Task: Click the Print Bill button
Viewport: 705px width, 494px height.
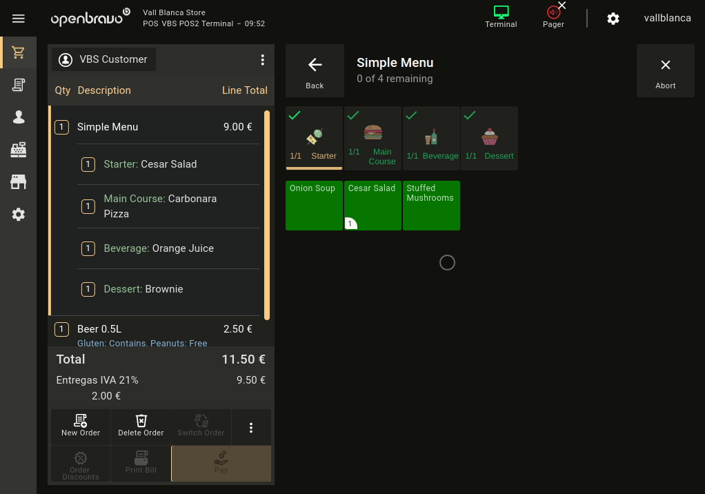Action: (x=141, y=464)
